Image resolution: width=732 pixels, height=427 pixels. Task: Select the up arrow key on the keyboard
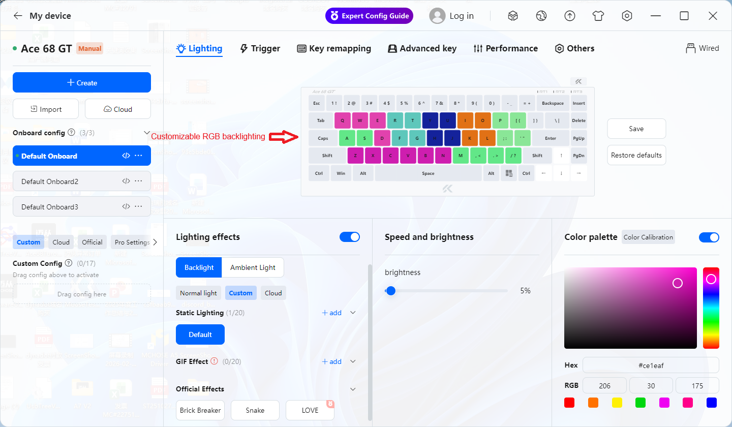click(561, 156)
